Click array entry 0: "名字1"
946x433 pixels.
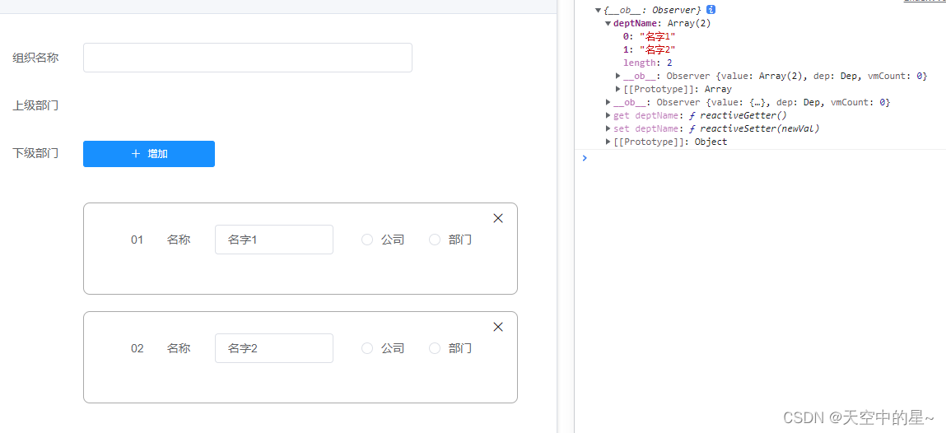(x=649, y=37)
